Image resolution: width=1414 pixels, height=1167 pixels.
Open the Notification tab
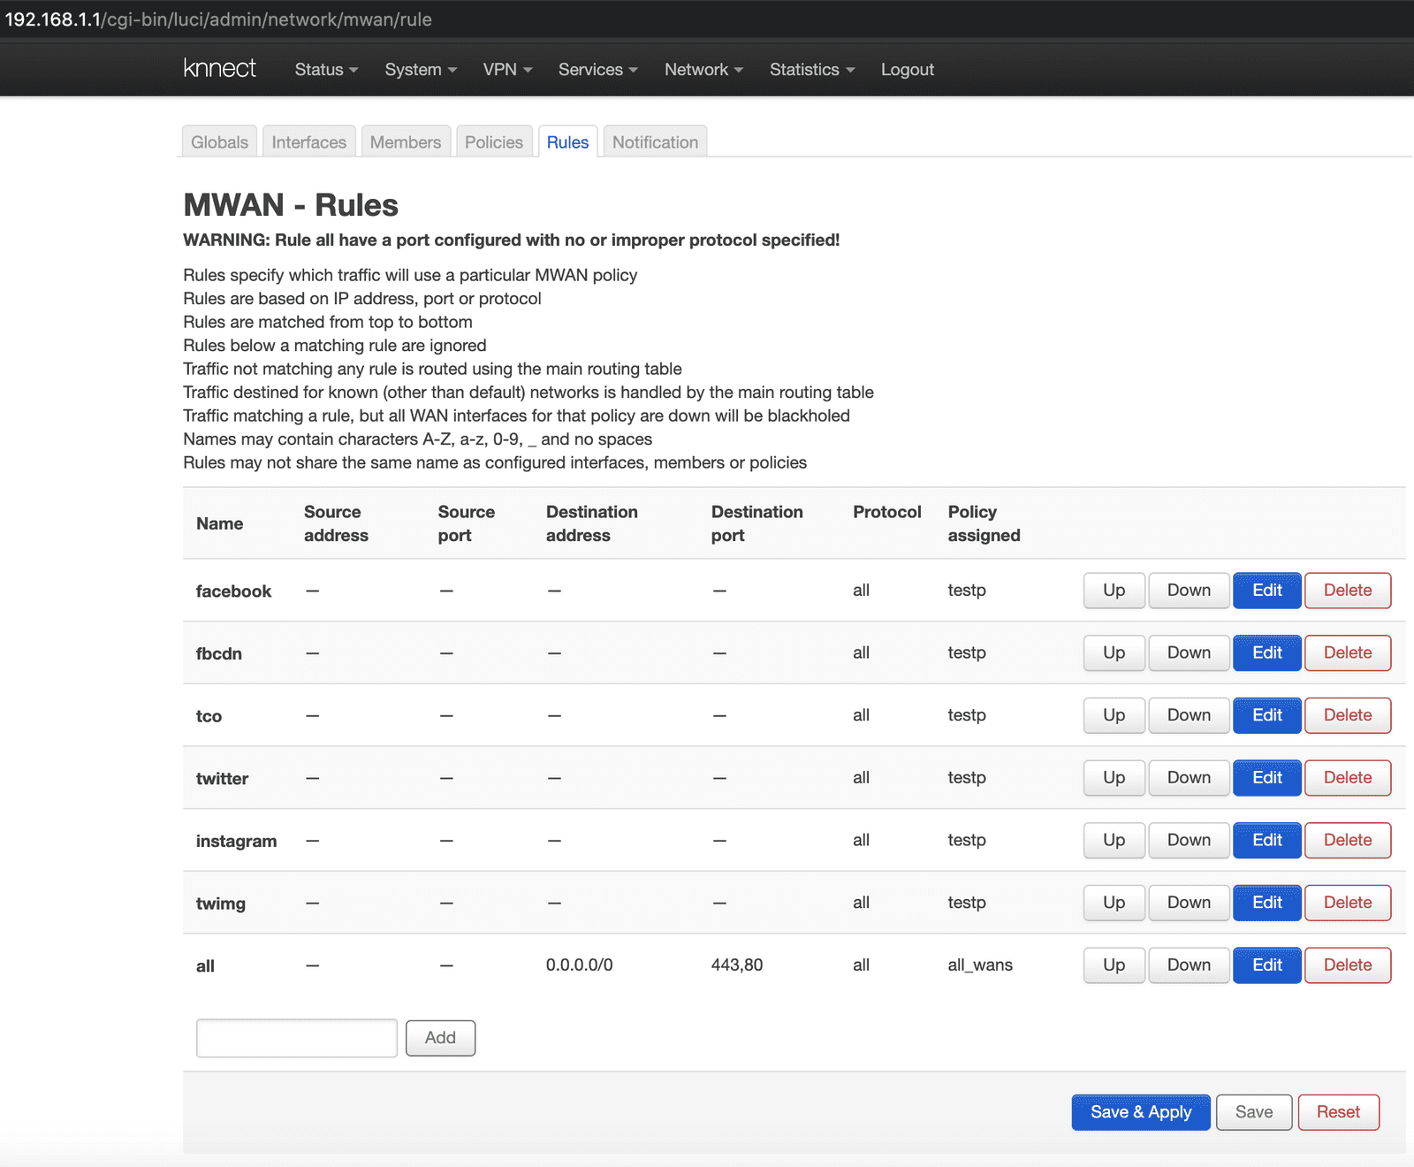tap(655, 141)
